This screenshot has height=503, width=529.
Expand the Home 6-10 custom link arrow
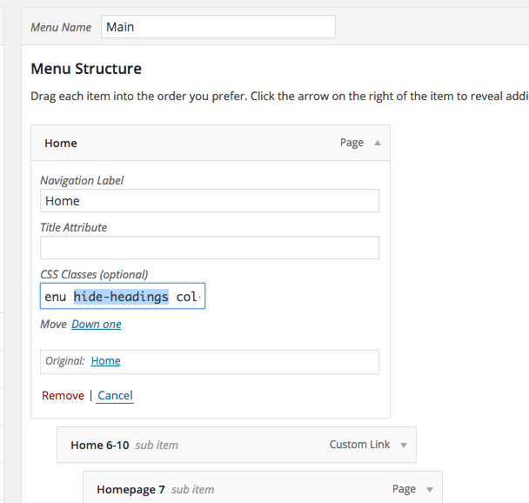click(x=404, y=446)
